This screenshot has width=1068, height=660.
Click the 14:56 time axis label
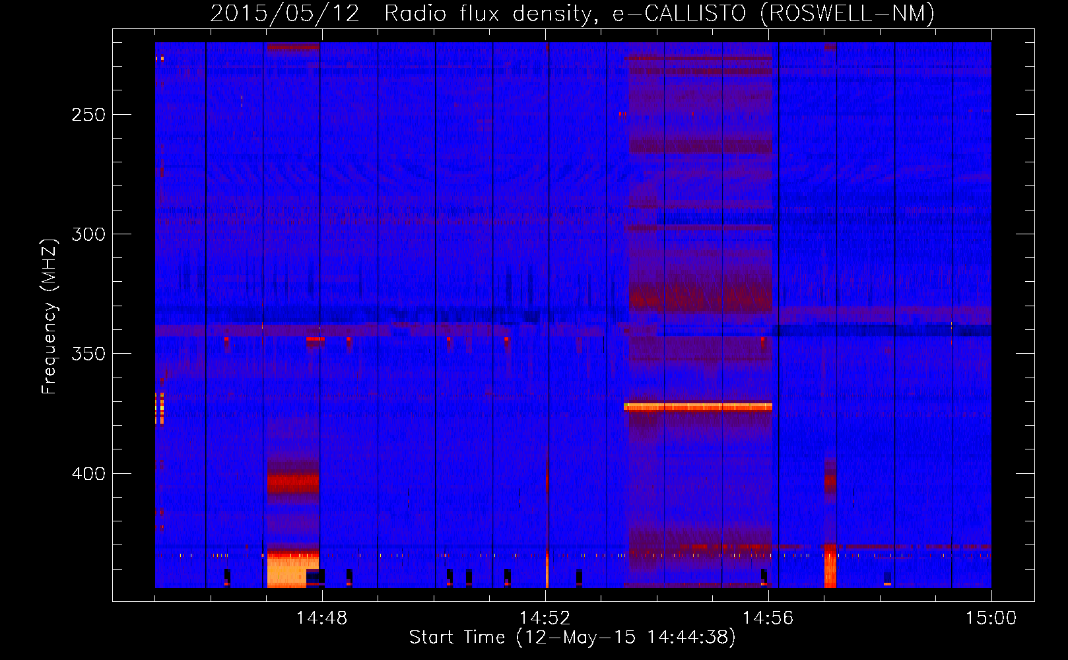768,618
